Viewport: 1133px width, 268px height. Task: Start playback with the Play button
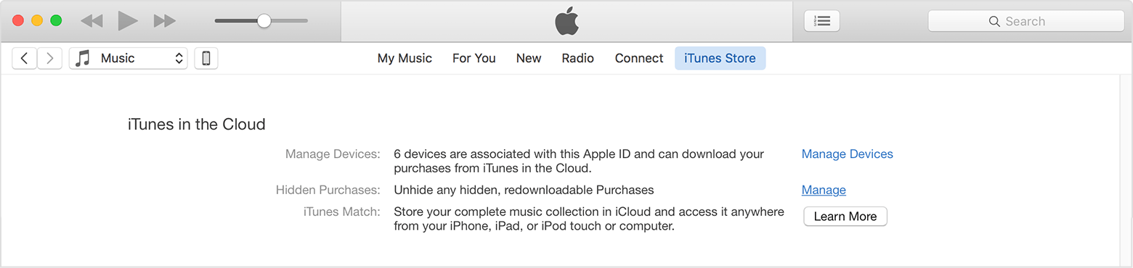point(128,21)
